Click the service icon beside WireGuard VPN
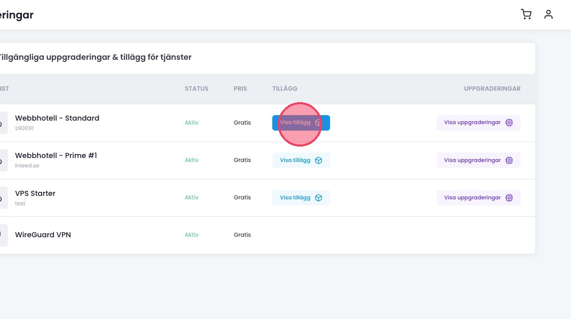The height and width of the screenshot is (319, 571). coord(2,235)
